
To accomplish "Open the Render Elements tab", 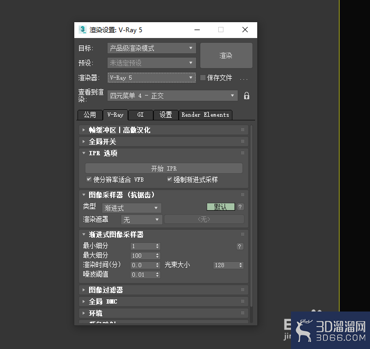I will pyautogui.click(x=206, y=115).
